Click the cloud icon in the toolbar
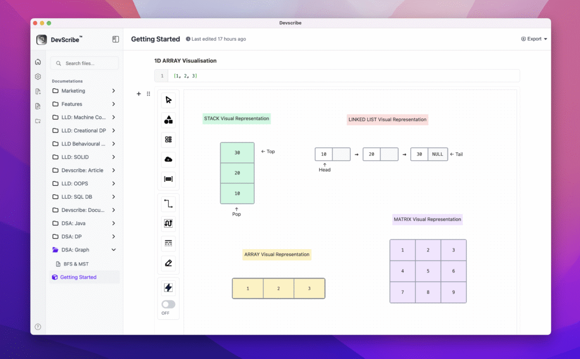Screen dimensions: 580x359 pos(168,160)
